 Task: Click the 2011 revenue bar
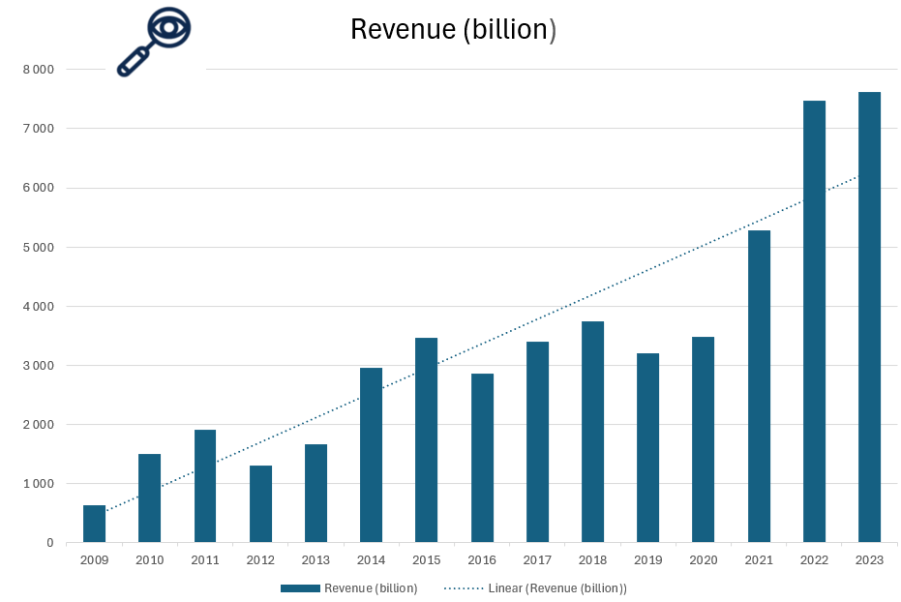[x=205, y=486]
